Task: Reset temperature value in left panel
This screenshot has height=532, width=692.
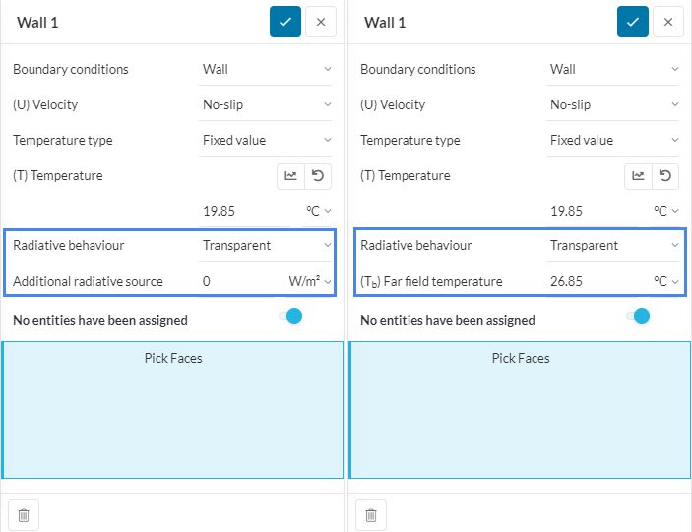Action: 318,176
